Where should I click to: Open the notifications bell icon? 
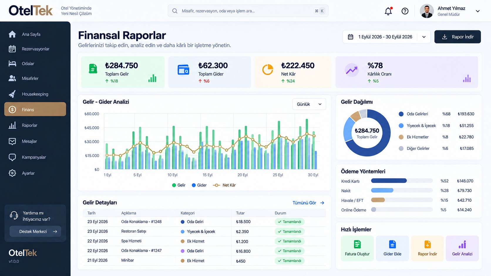388,11
